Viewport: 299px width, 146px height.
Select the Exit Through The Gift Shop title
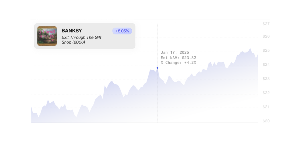tap(81, 40)
